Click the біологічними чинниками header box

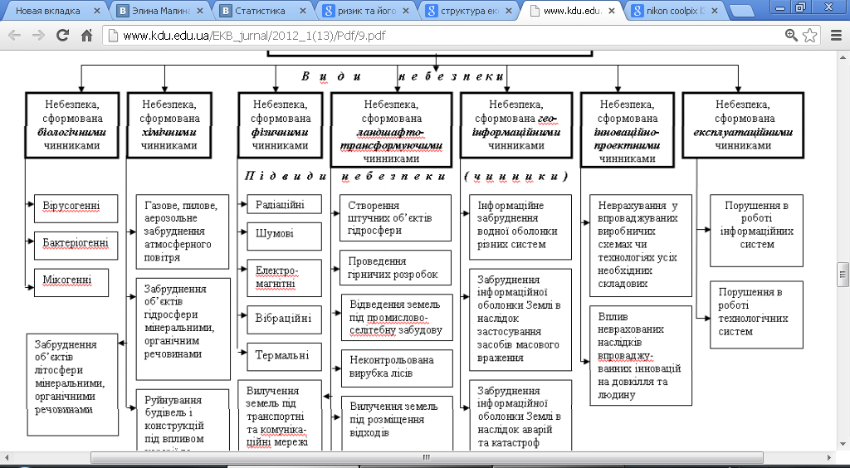point(71,125)
